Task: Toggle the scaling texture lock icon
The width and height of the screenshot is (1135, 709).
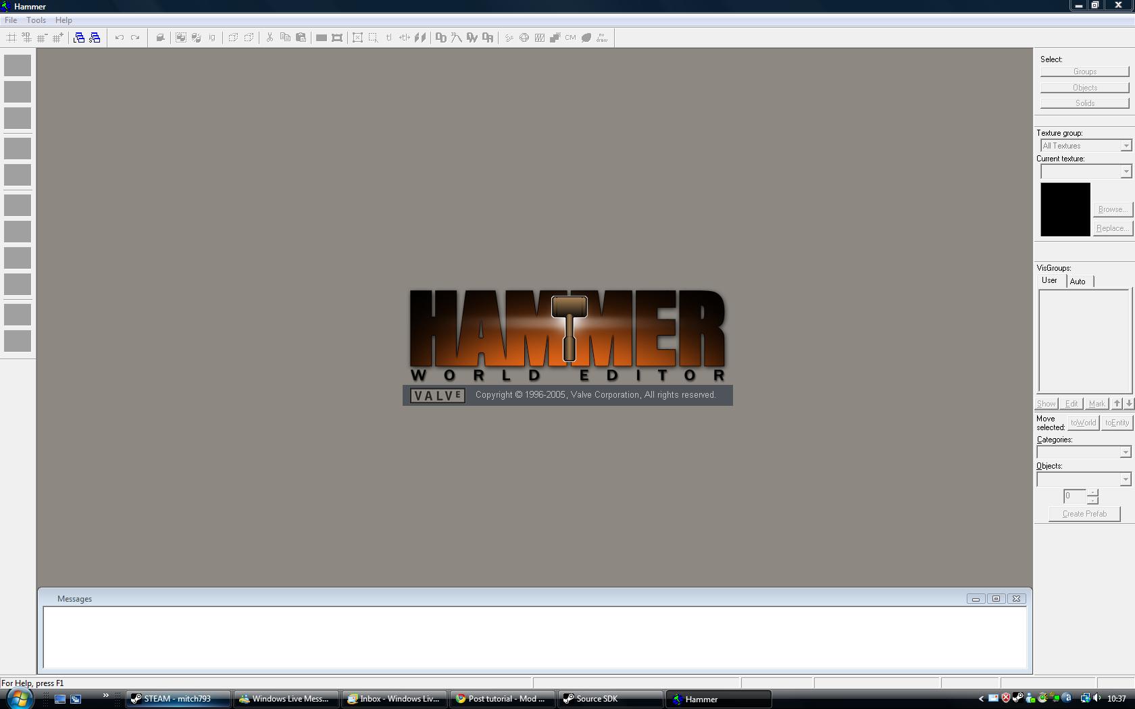Action: 404,38
